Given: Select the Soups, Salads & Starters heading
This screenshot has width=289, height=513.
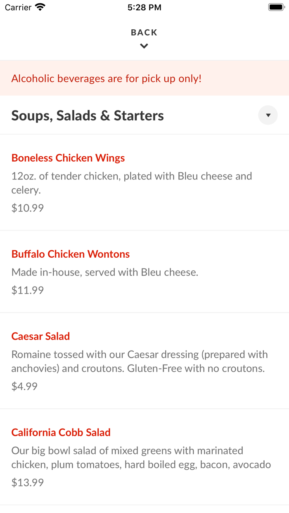Looking at the screenshot, I should click(x=88, y=116).
